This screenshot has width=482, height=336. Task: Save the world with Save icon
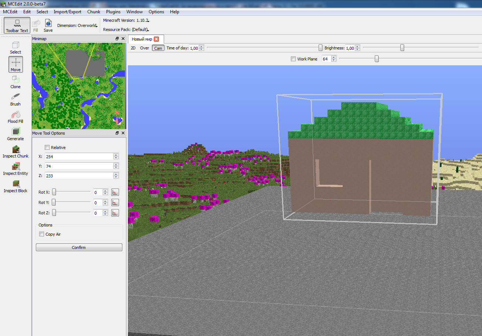[48, 25]
